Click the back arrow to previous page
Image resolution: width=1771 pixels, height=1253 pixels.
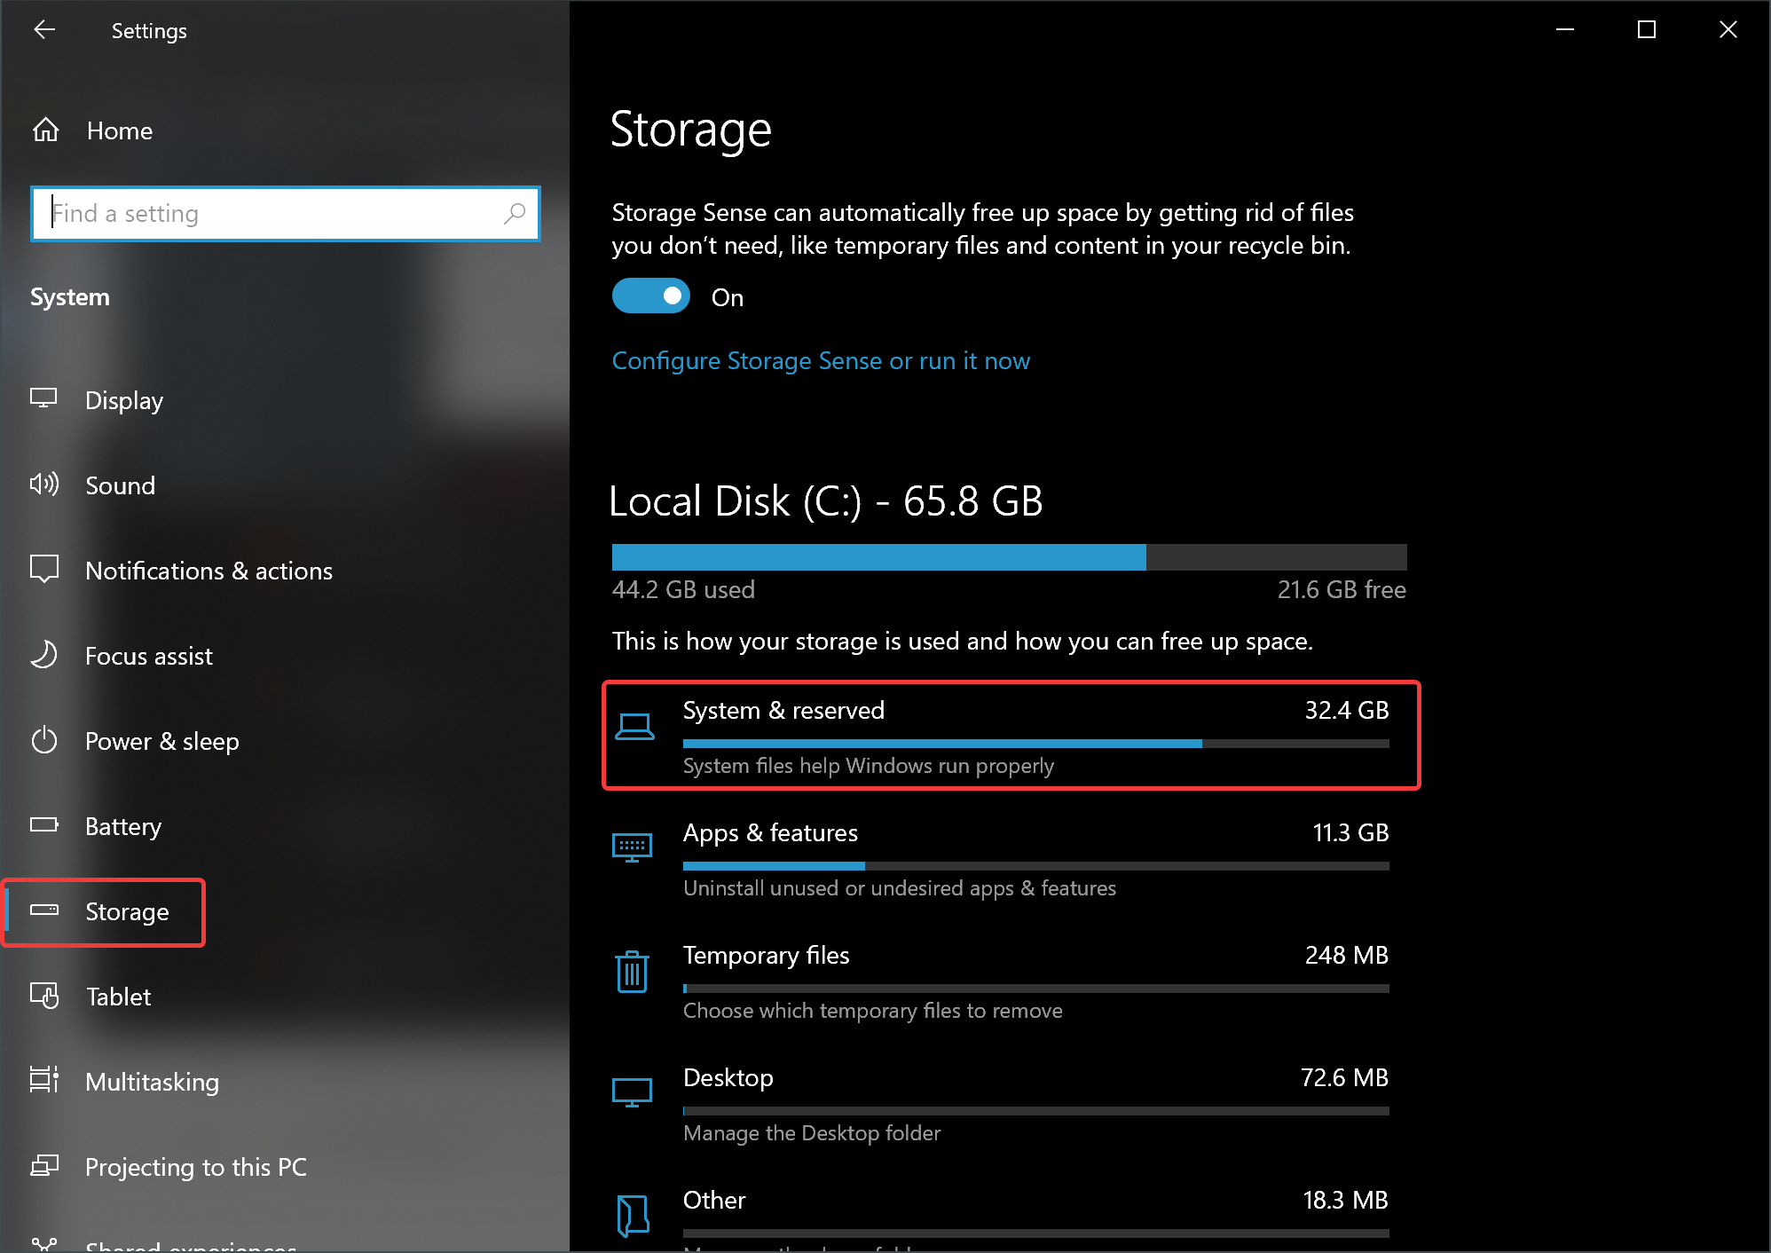click(x=44, y=29)
